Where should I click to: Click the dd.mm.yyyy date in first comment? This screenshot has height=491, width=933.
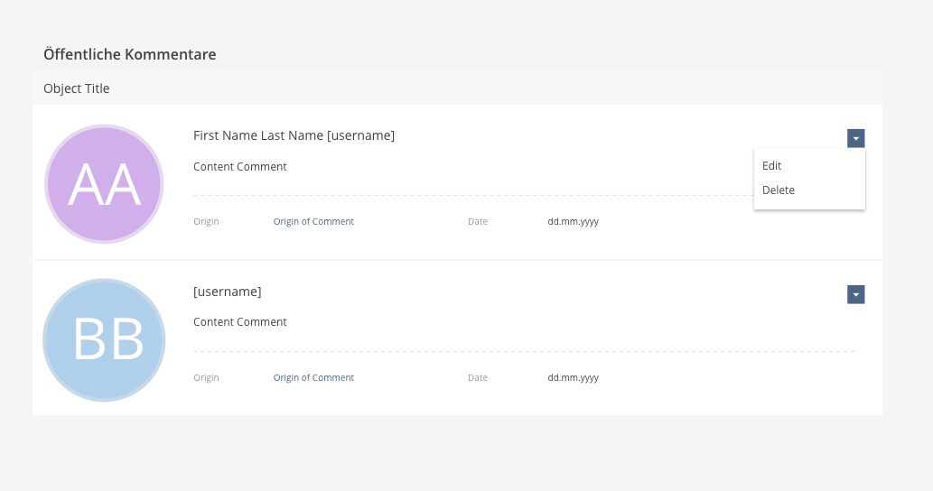coord(573,222)
